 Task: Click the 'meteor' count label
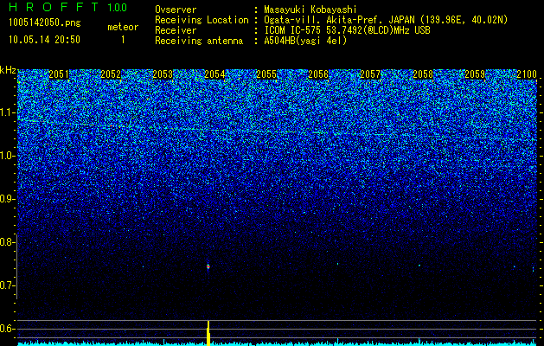[123, 27]
